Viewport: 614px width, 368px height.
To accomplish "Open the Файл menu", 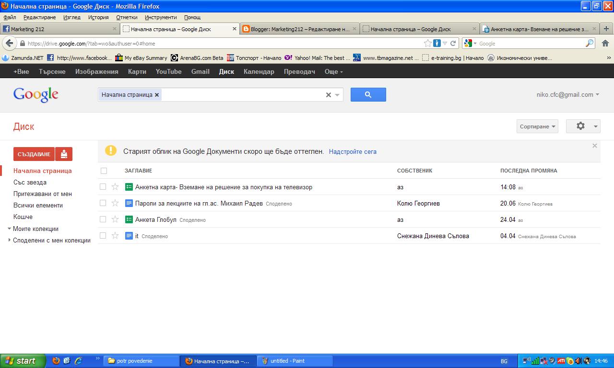I will (10, 17).
